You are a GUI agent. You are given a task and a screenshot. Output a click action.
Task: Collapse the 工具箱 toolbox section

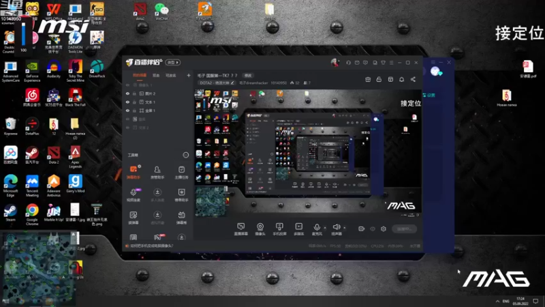click(x=185, y=155)
